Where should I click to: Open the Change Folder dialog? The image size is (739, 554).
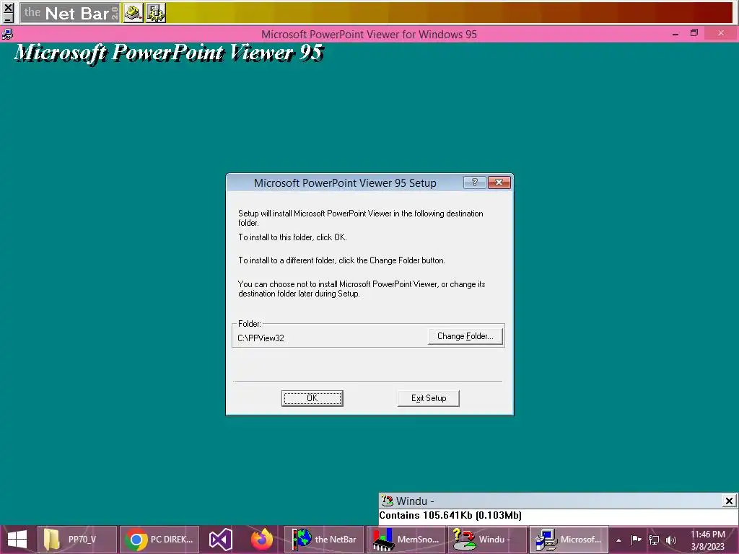point(465,336)
